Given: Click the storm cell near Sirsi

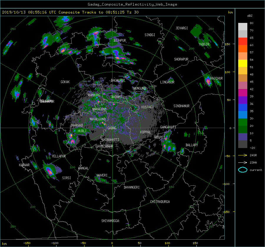Looking at the screenshot, I should pos(50,171).
